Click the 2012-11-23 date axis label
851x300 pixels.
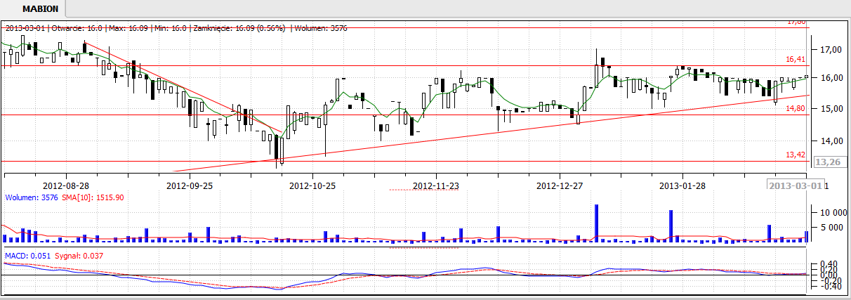(435, 186)
